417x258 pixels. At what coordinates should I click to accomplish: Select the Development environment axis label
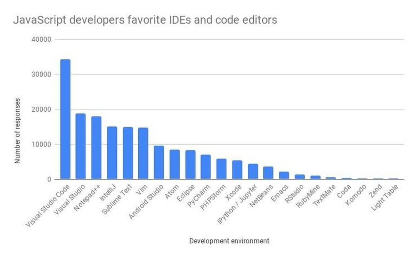229,241
